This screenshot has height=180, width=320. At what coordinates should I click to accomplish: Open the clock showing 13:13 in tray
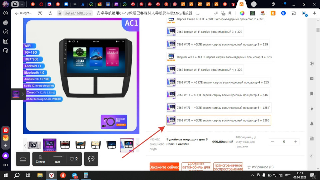click(300, 175)
